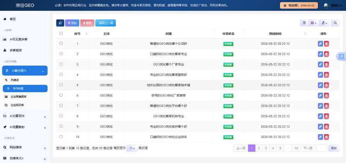
Task: Go to page 10 in pagination
Action: (296, 148)
